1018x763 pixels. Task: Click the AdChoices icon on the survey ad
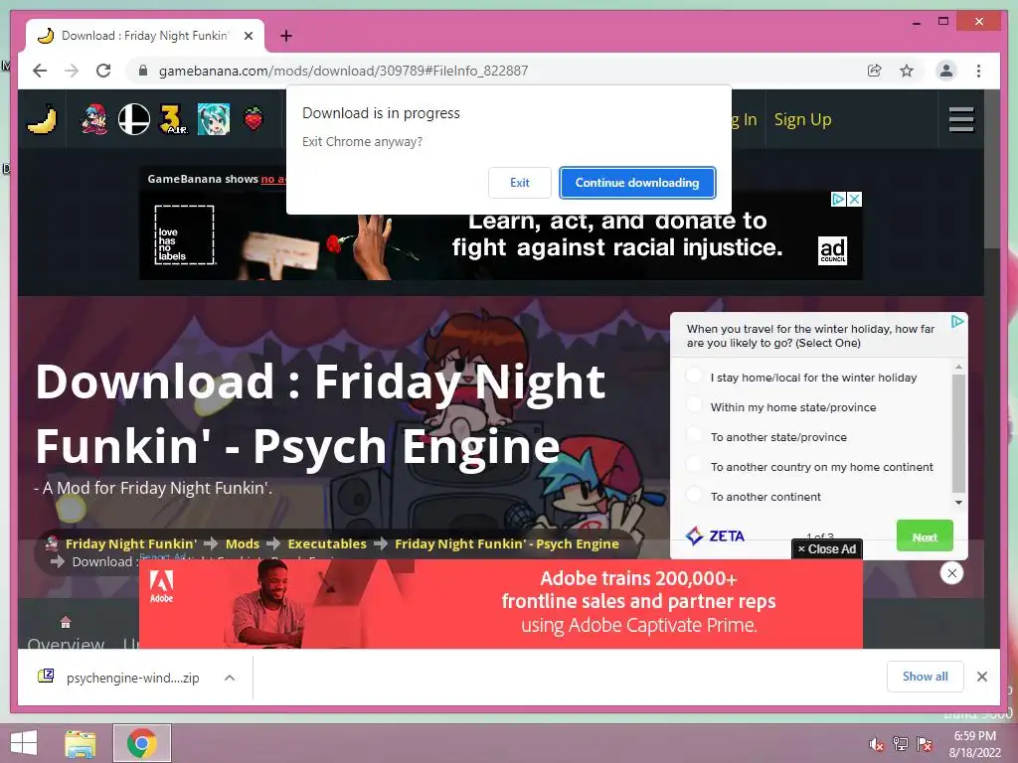(x=957, y=321)
